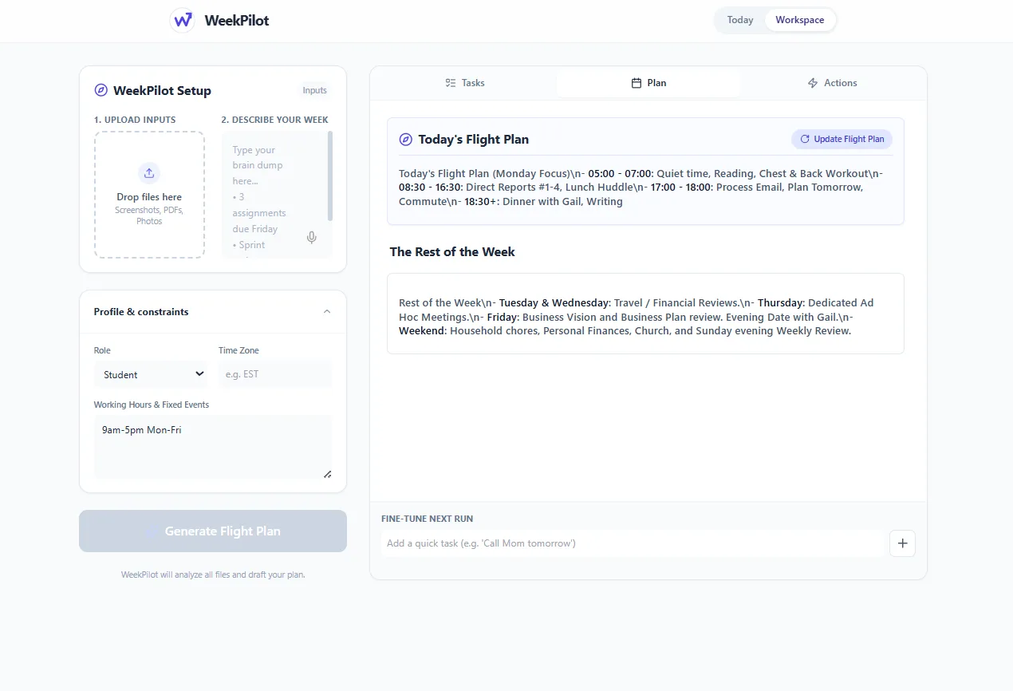
Task: Click the lightning icon on the Actions tab
Action: pos(813,83)
